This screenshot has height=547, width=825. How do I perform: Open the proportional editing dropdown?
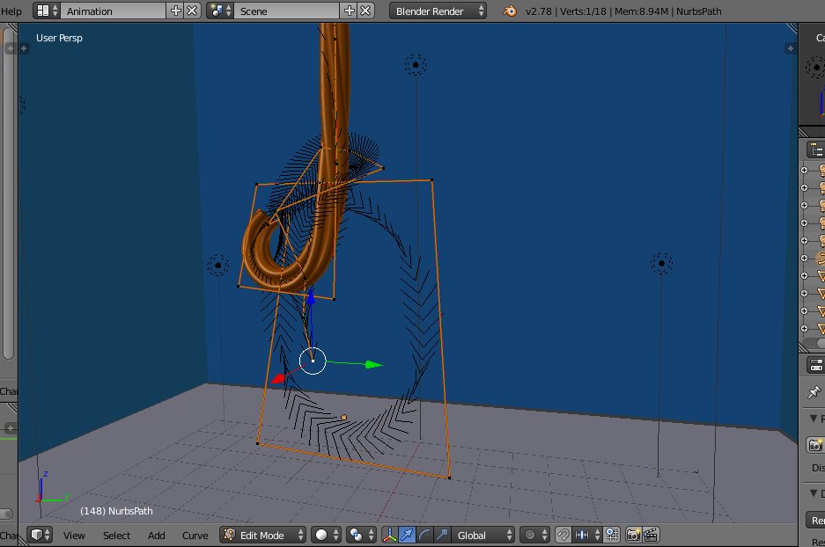(x=534, y=535)
